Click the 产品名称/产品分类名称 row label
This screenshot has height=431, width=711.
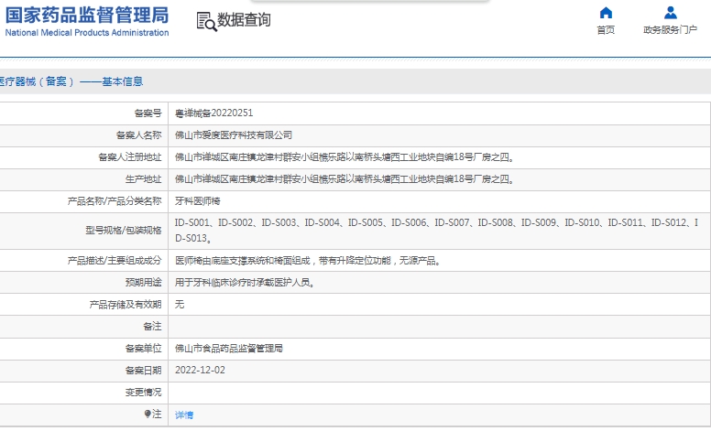tap(115, 201)
